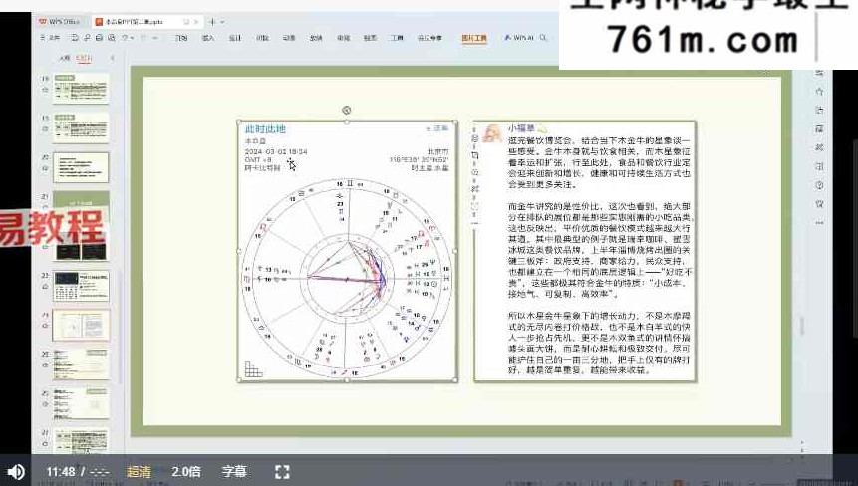Click the 此时此地 title in the chart image
The image size is (858, 486).
[x=265, y=129]
